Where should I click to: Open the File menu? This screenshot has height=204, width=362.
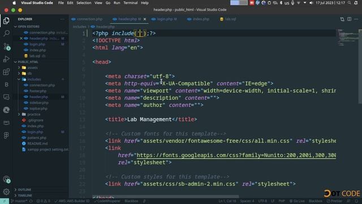pos(61,3)
